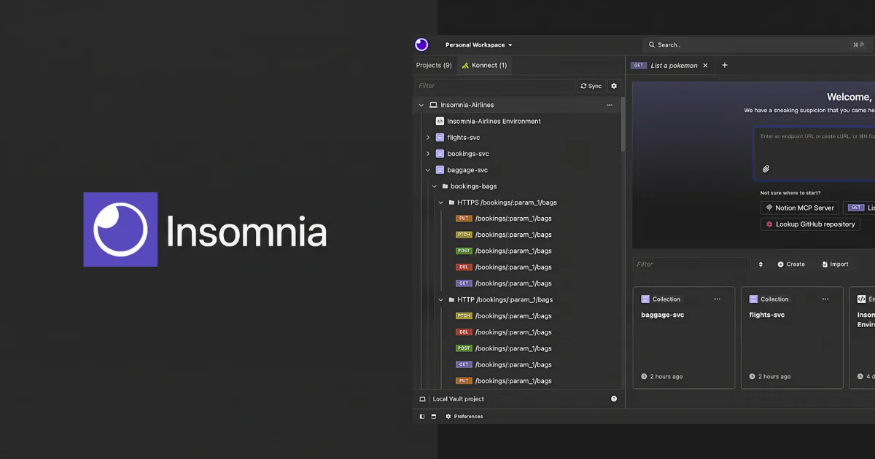
Task: Open the baggage-svc card three-dot menu
Action: point(717,299)
